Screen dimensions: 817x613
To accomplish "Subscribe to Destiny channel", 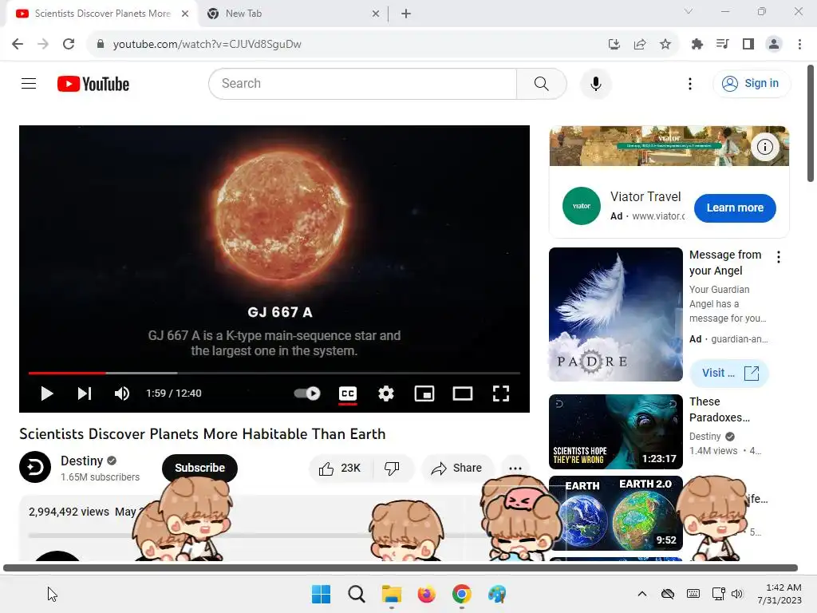I will [x=199, y=468].
